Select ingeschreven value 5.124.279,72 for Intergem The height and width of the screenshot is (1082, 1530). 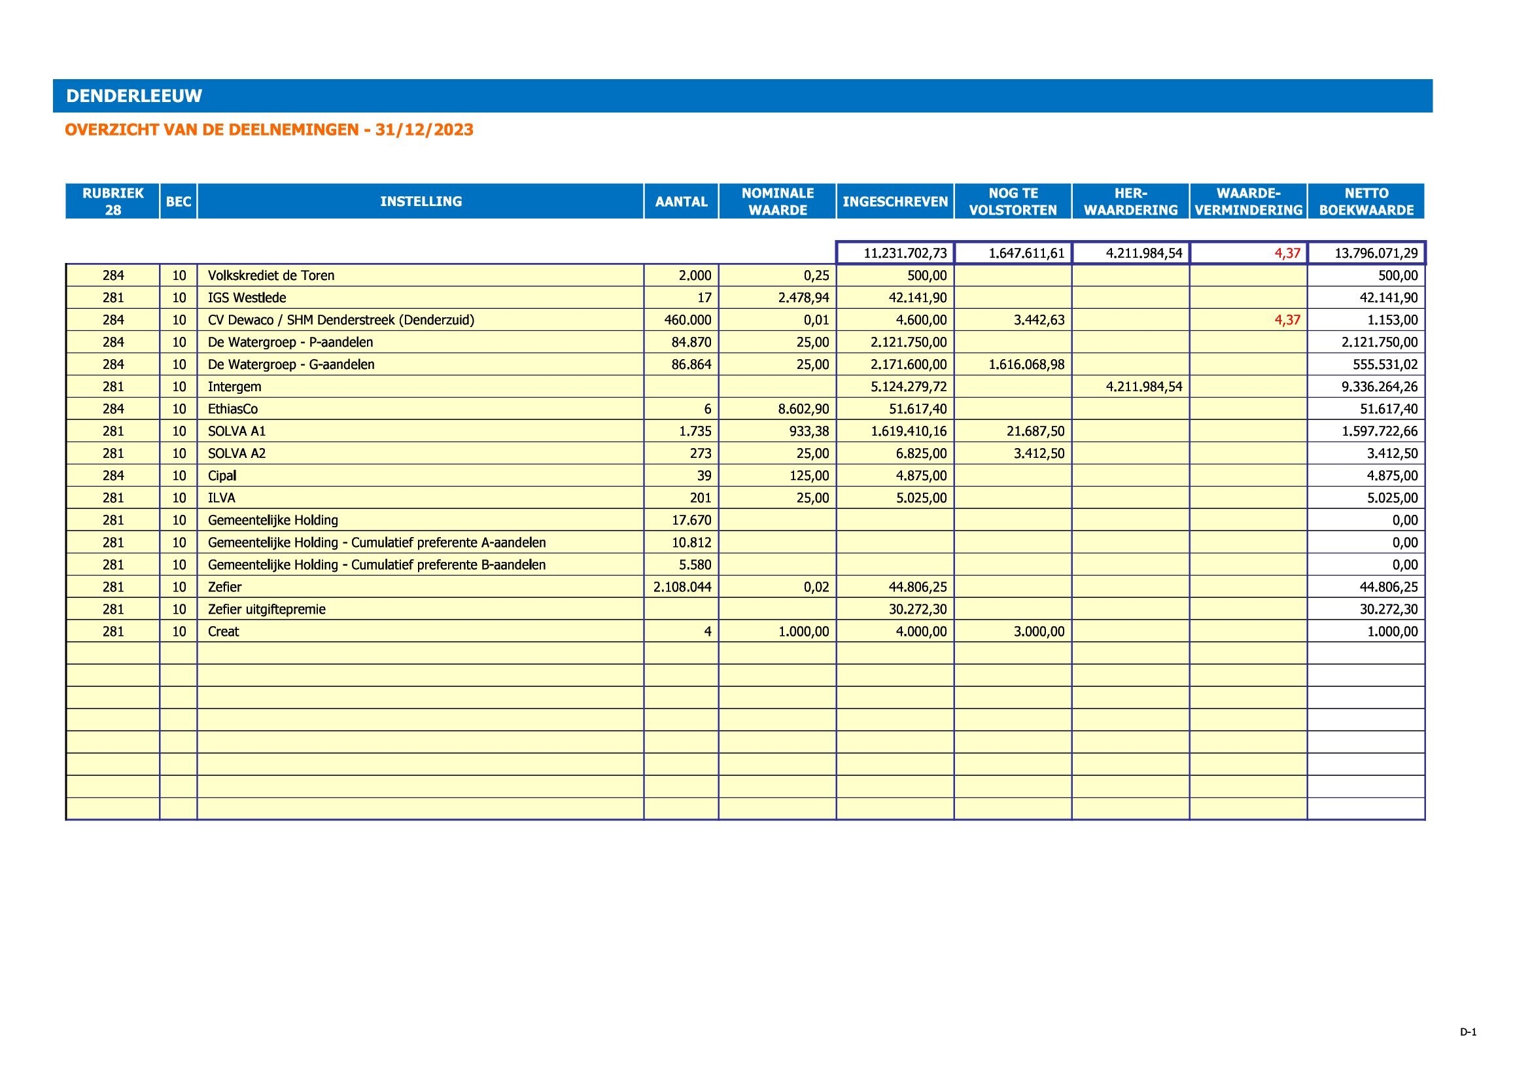pyautogui.click(x=895, y=387)
